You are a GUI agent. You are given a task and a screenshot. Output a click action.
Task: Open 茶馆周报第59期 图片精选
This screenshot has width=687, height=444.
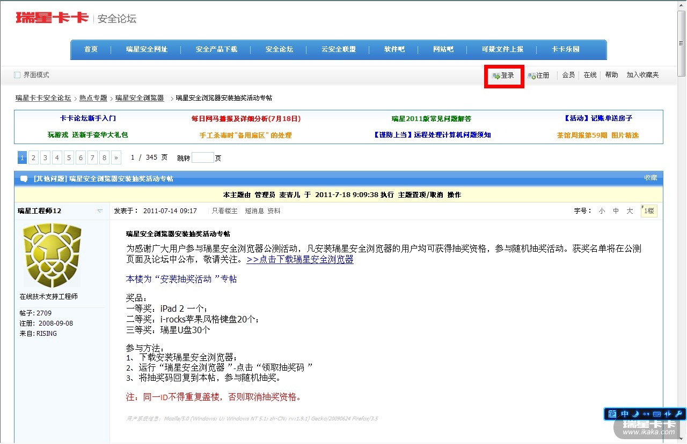pyautogui.click(x=598, y=136)
